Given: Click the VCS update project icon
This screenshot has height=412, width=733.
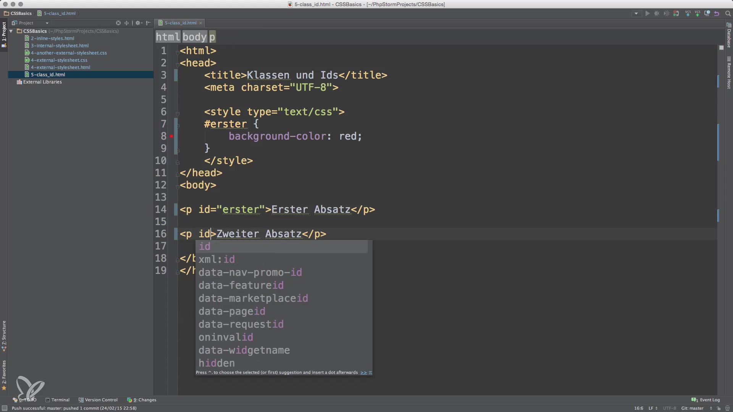Looking at the screenshot, I should (688, 13).
